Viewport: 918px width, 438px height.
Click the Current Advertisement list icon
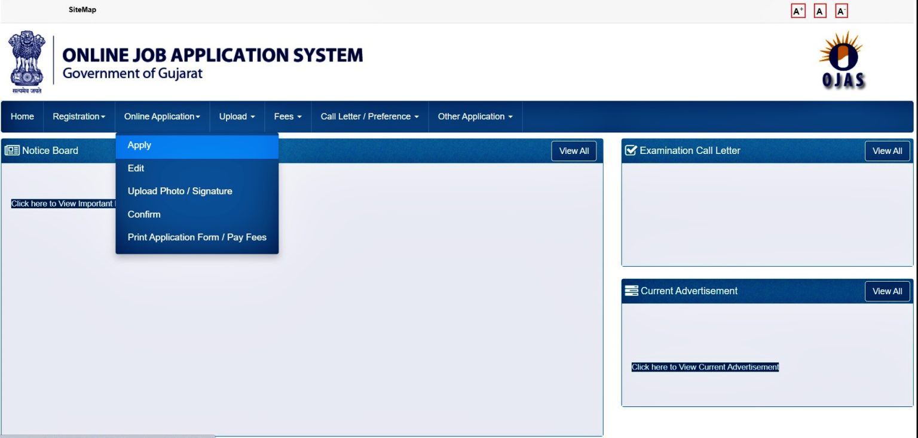(x=631, y=291)
